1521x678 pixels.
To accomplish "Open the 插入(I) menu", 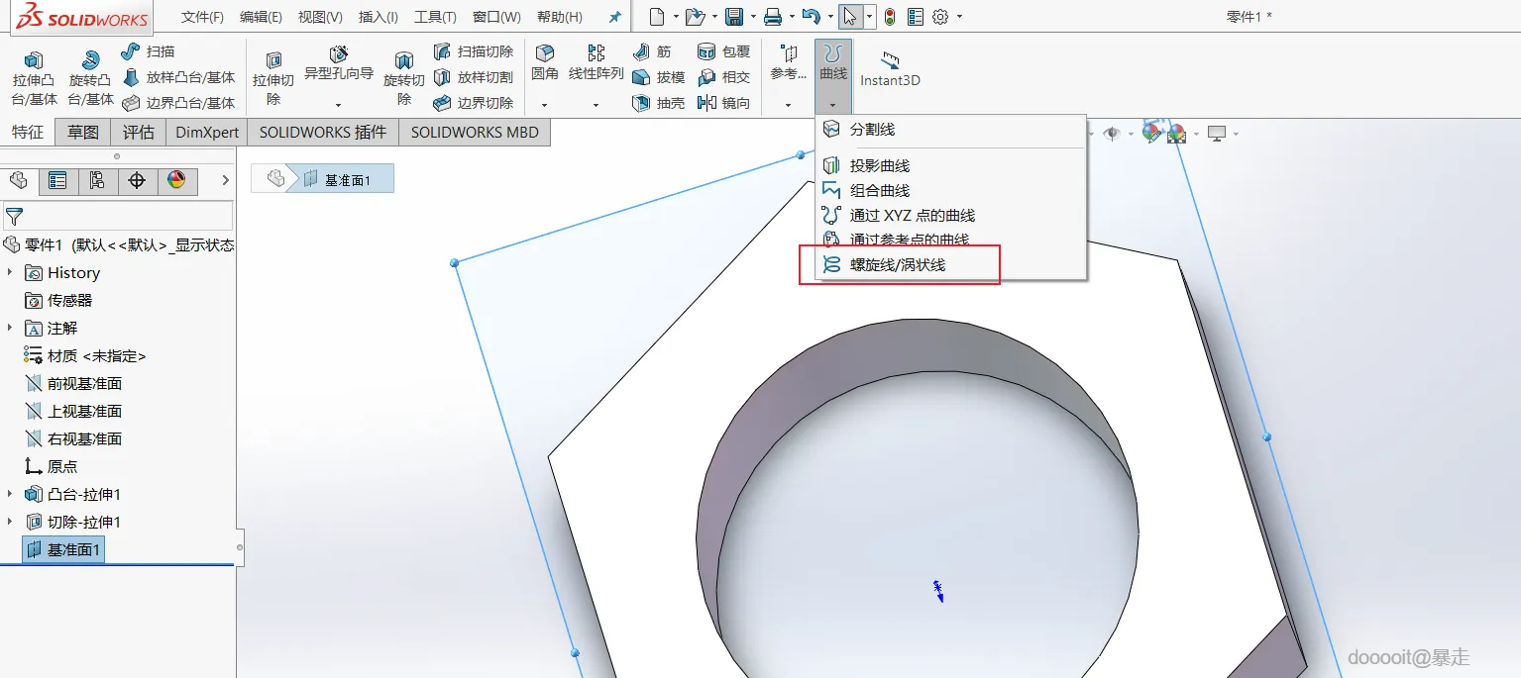I will 379,17.
